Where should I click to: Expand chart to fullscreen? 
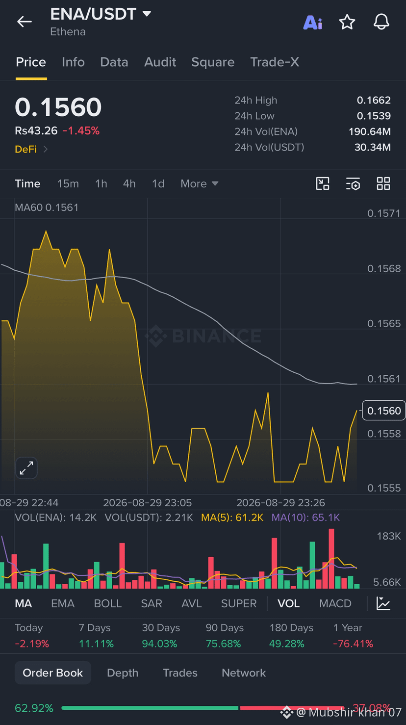coord(26,468)
